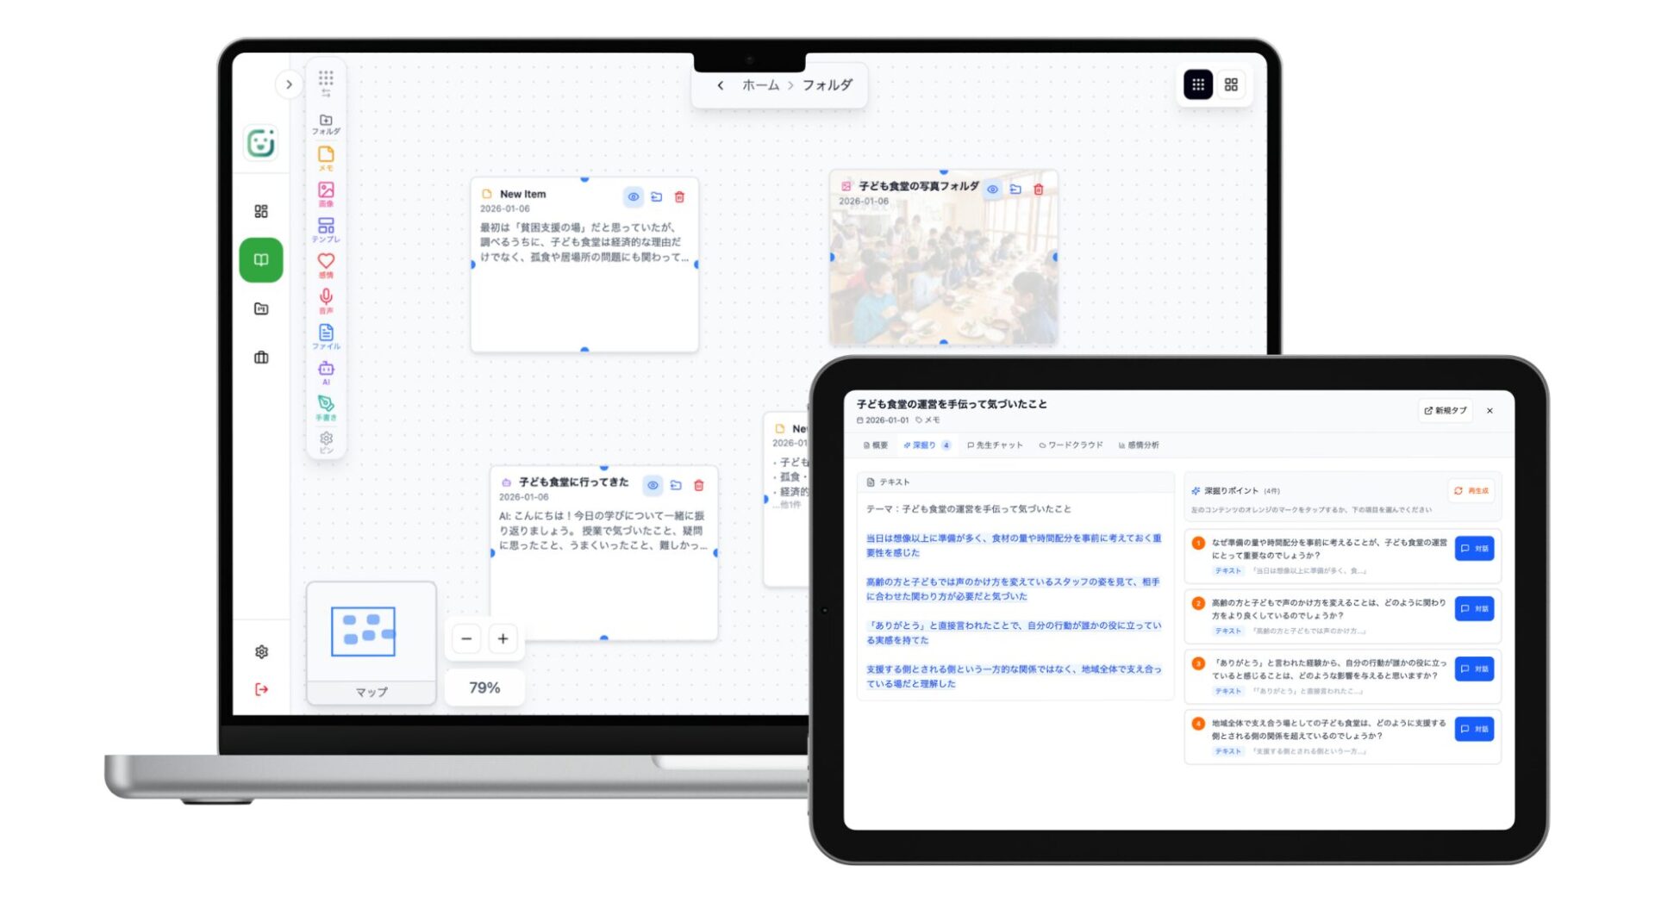This screenshot has width=1655, height=902.
Task: Select the 音声 microphone tool
Action: 326,298
